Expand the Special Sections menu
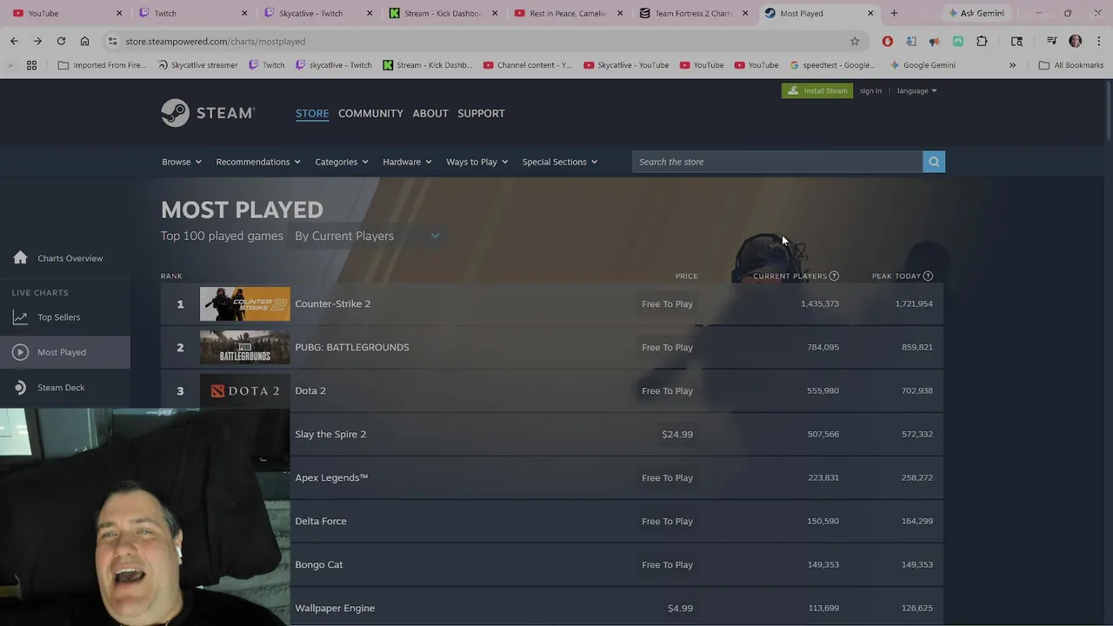Image resolution: width=1113 pixels, height=626 pixels. pyautogui.click(x=560, y=162)
